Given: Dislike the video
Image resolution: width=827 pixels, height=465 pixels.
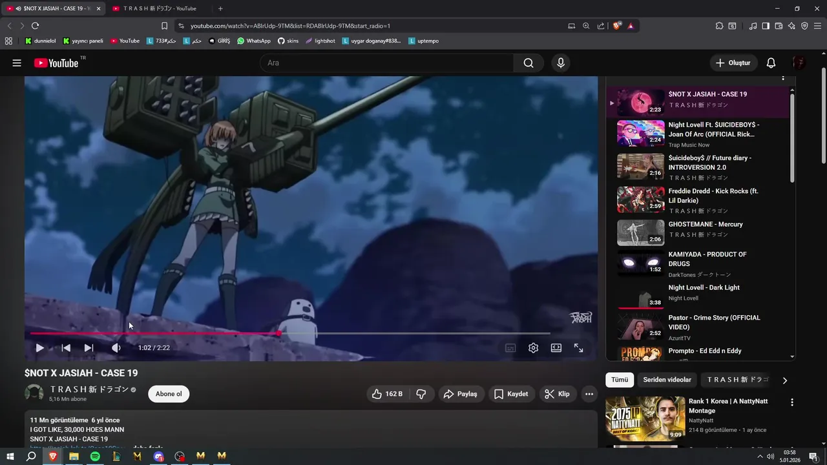Looking at the screenshot, I should [x=421, y=394].
